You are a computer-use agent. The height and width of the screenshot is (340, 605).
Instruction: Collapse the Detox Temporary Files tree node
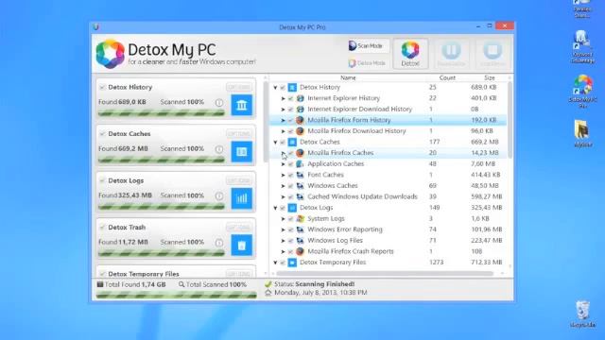point(275,263)
